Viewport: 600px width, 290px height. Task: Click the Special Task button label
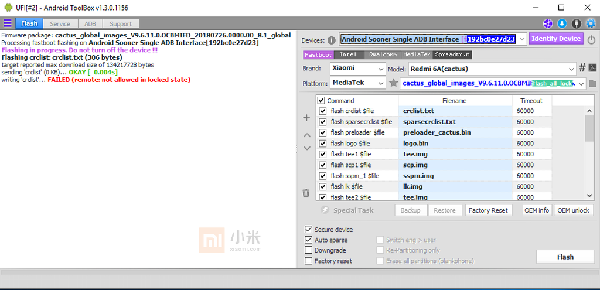[x=353, y=210]
